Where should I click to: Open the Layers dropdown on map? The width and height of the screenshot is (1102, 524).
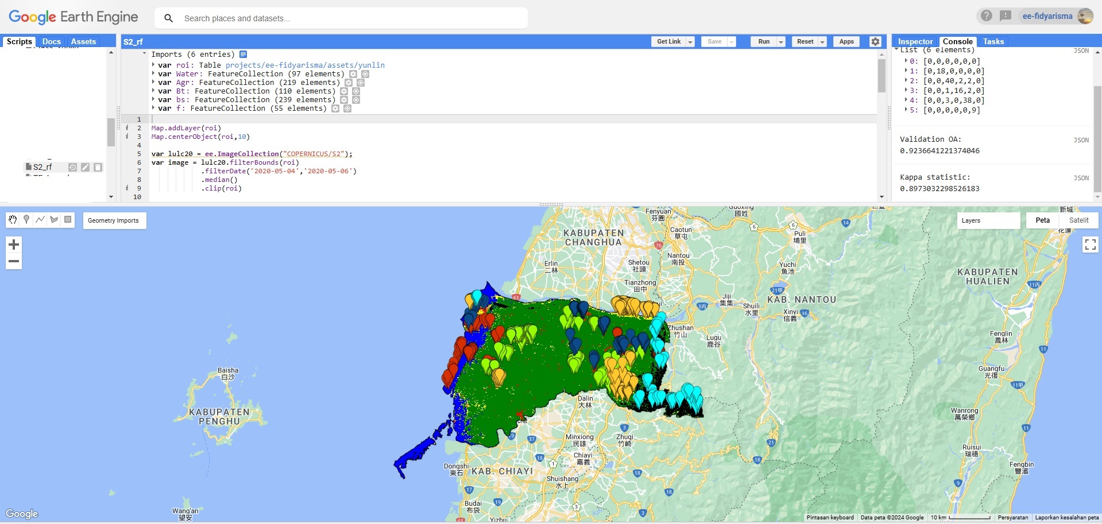(988, 220)
